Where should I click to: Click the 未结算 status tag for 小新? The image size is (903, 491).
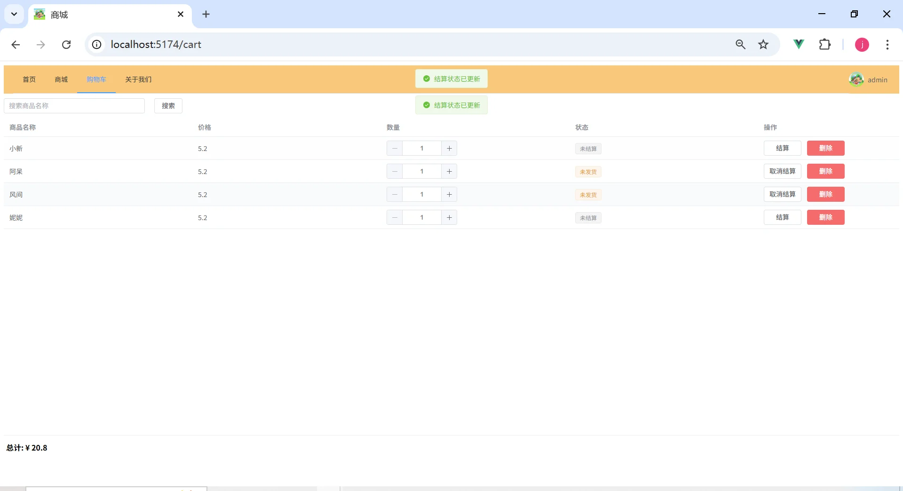click(588, 149)
